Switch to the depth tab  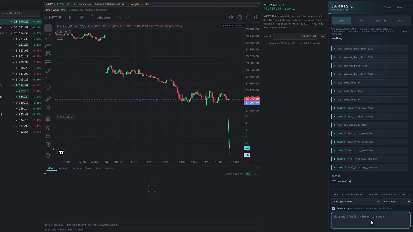52,168
